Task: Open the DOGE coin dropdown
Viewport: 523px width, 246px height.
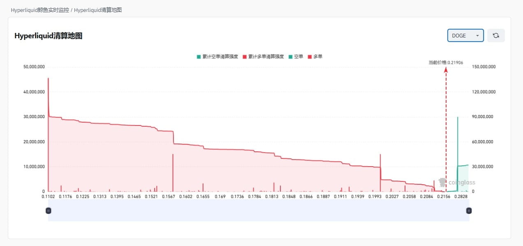Action: (465, 35)
